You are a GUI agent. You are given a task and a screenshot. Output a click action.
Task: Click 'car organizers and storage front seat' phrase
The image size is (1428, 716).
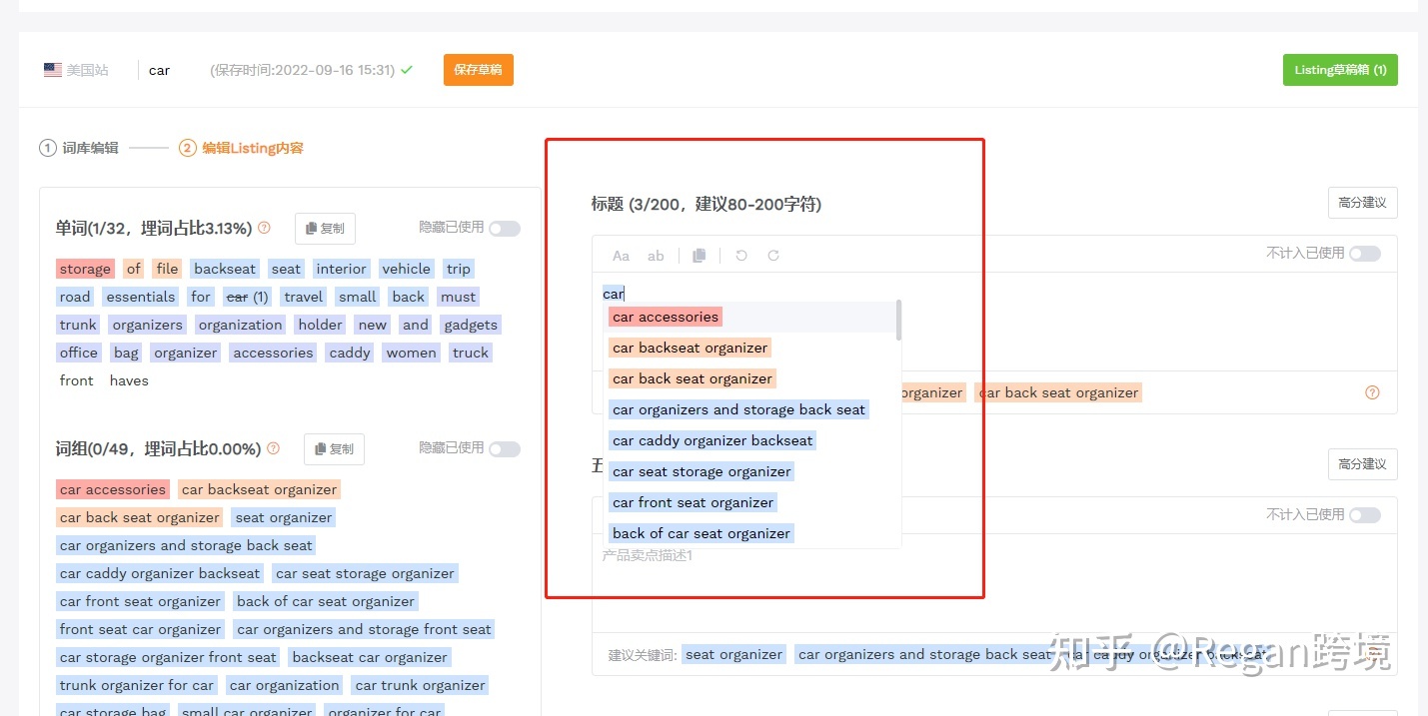[x=364, y=629]
